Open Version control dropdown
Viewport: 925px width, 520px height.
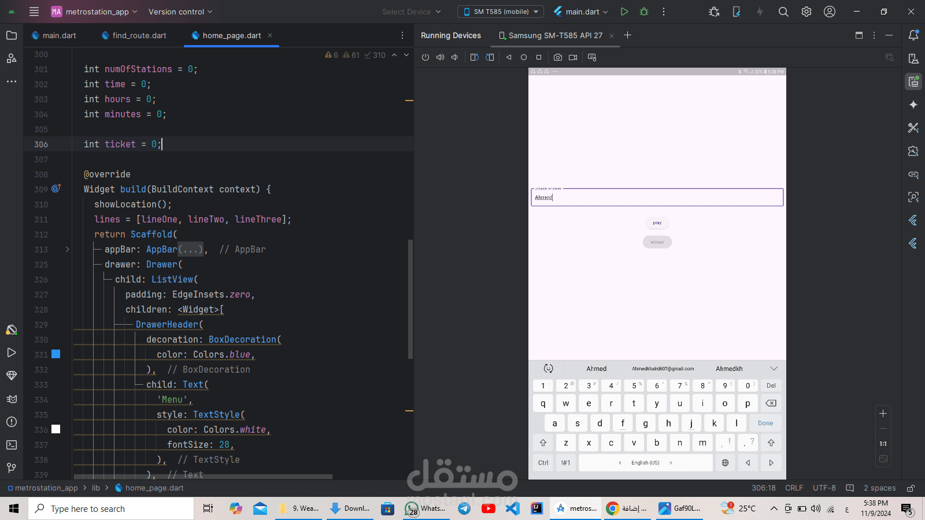coord(180,12)
